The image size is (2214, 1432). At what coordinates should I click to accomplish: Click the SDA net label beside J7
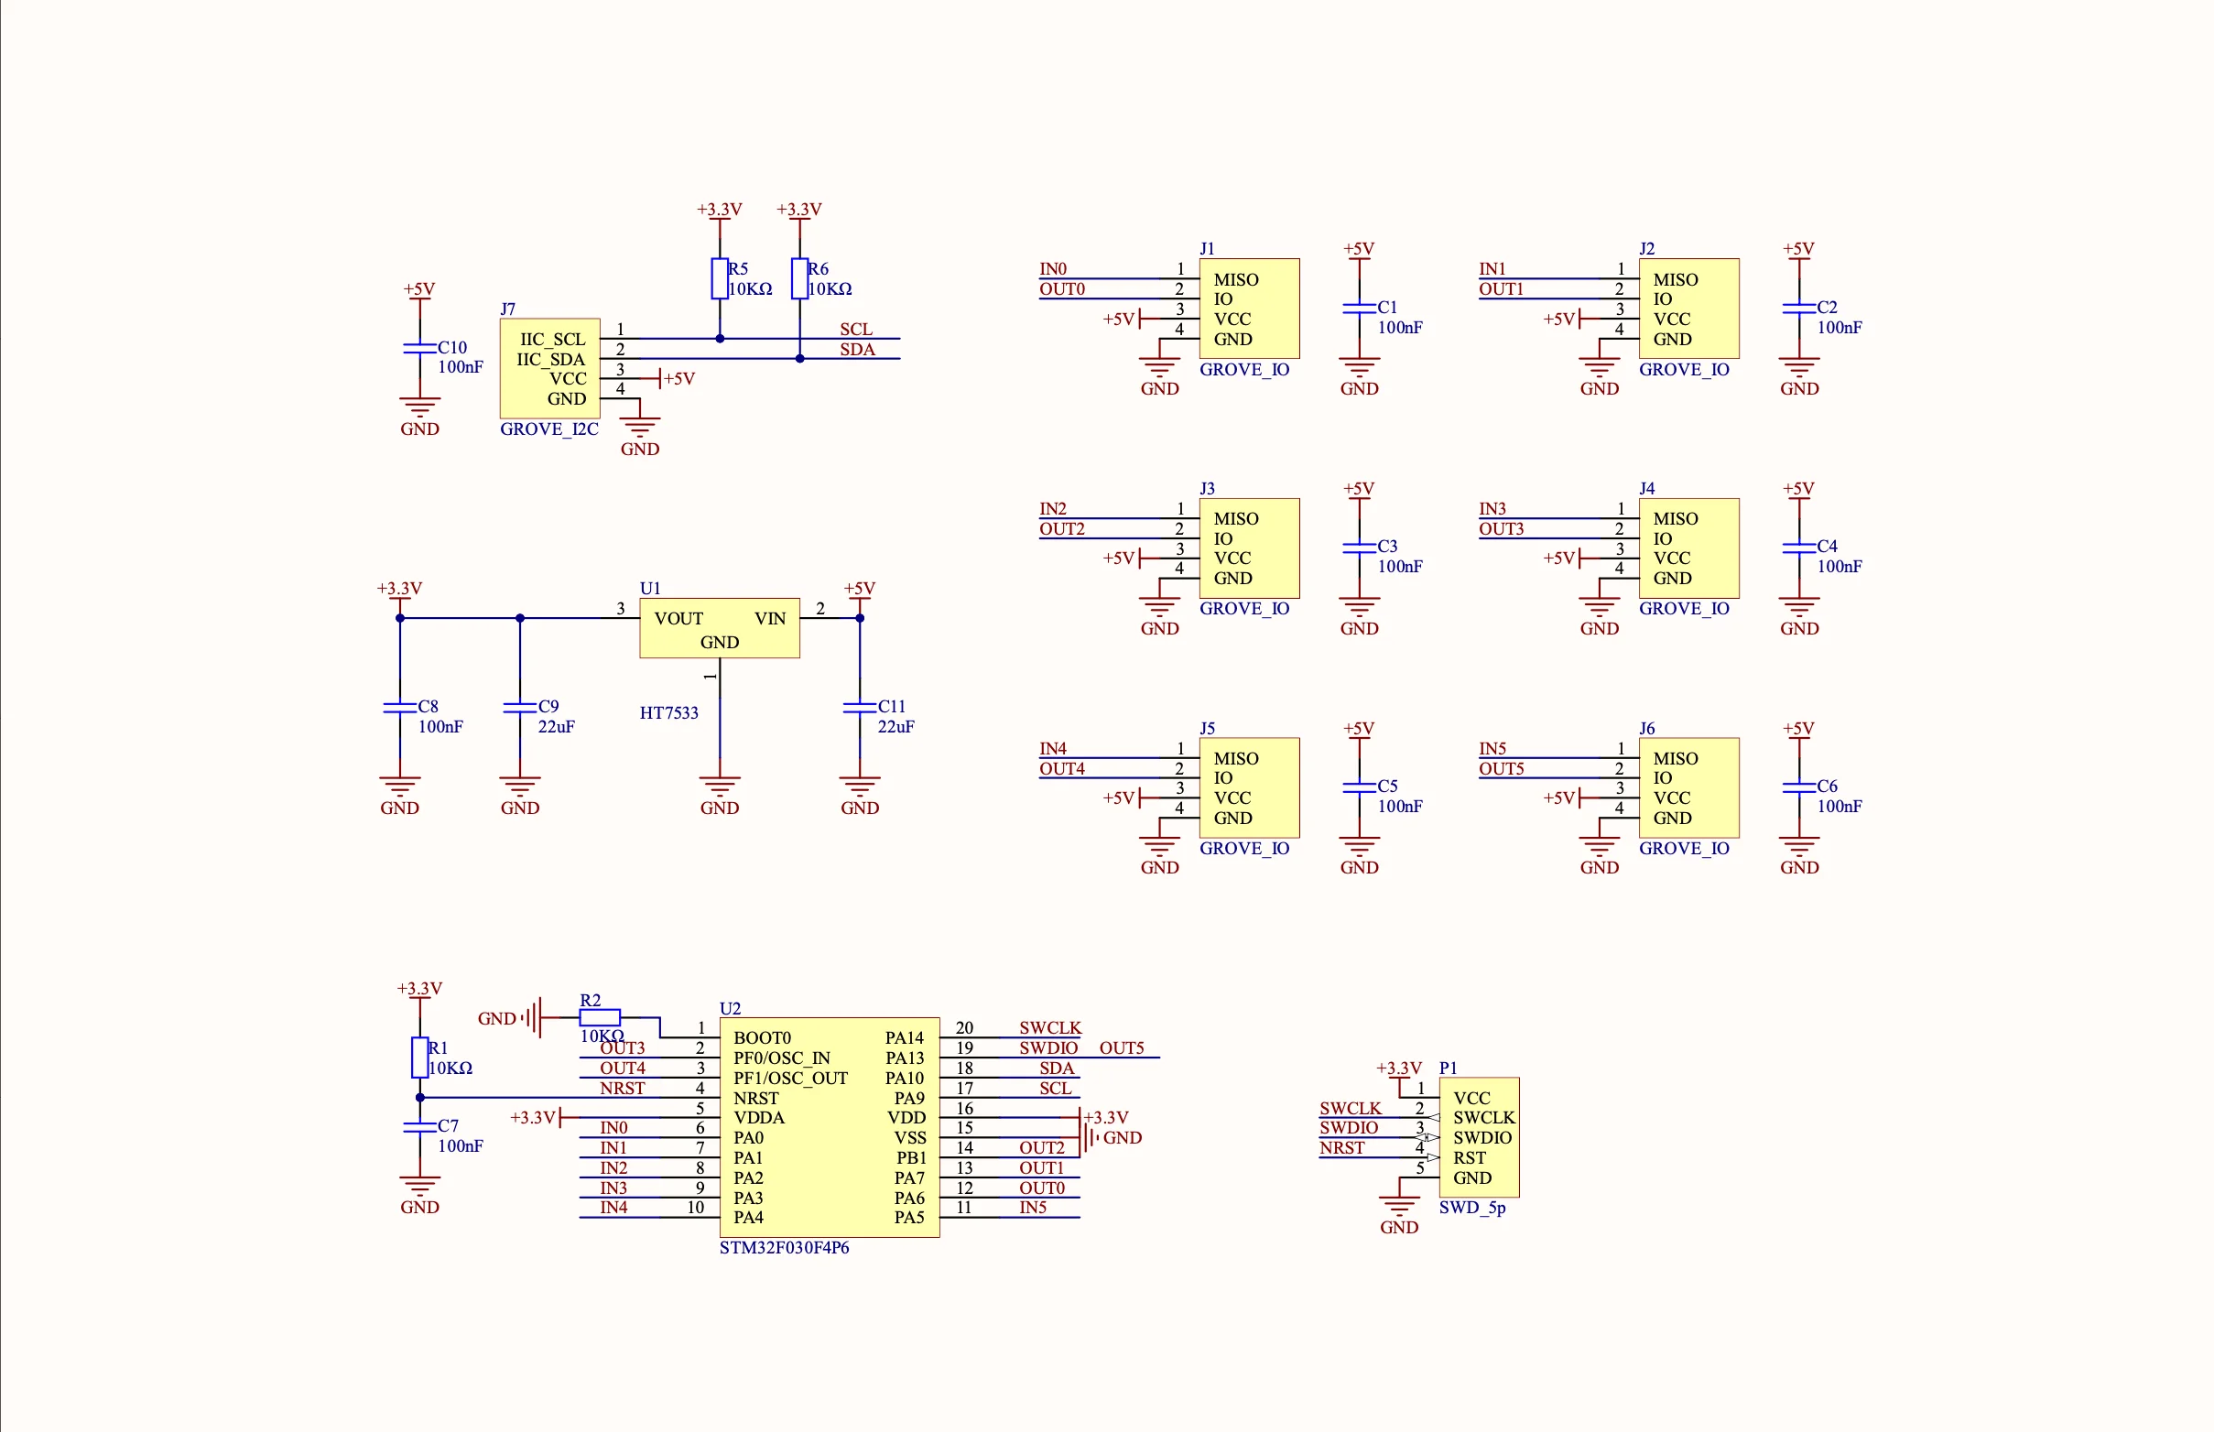857,350
